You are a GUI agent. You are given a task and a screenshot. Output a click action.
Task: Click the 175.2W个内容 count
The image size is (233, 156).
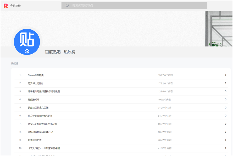165,83
